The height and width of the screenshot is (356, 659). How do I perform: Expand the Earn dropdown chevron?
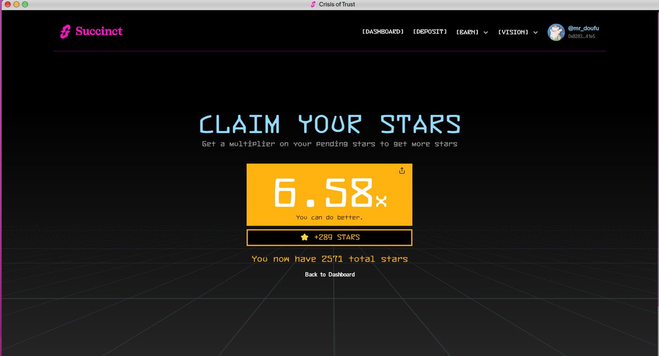[x=485, y=32]
